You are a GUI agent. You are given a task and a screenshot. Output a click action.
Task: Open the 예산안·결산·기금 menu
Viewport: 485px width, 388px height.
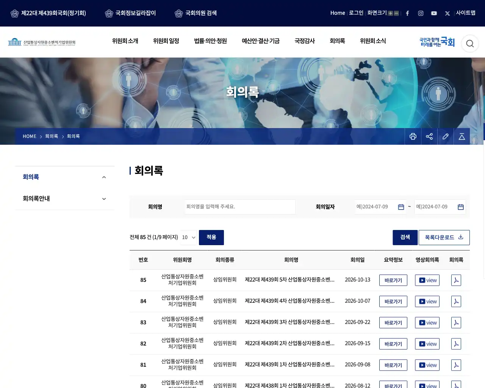[261, 41]
